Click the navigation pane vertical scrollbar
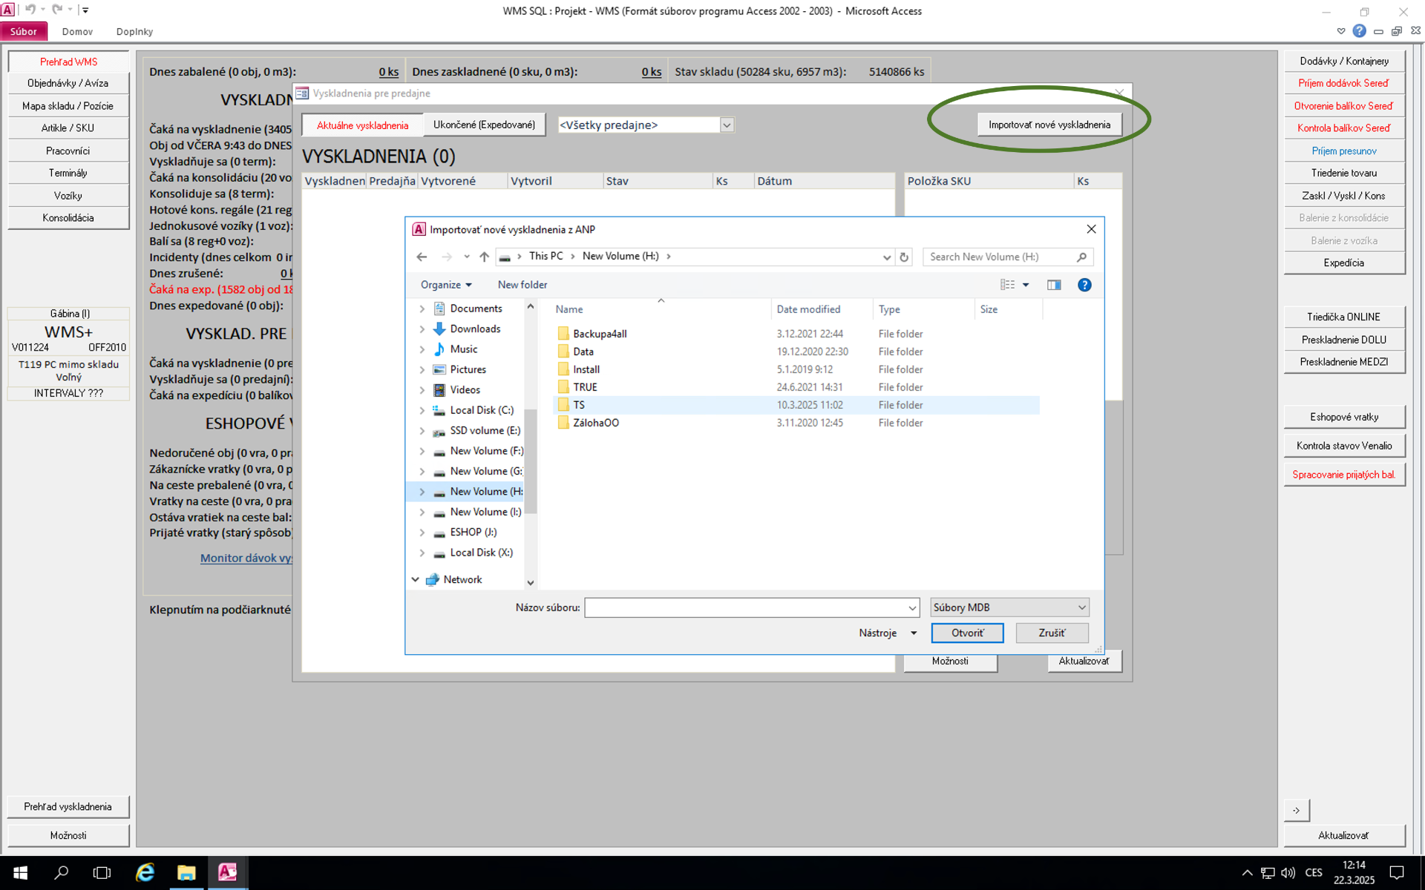Viewport: 1425px width, 890px height. 530,460
